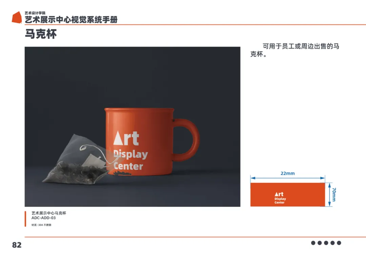Click the description "可用于员工或周边出售的马克杯。"
The width and height of the screenshot is (366, 258).
click(295, 50)
